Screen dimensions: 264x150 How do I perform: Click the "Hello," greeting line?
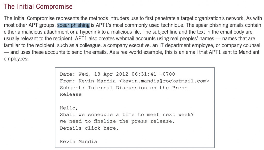(69, 108)
